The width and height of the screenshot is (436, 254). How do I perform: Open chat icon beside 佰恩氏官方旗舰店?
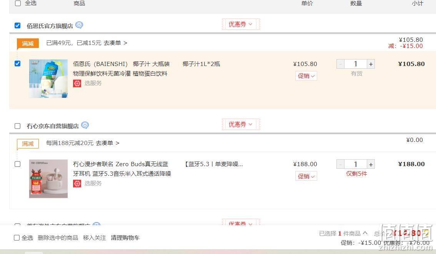point(79,25)
